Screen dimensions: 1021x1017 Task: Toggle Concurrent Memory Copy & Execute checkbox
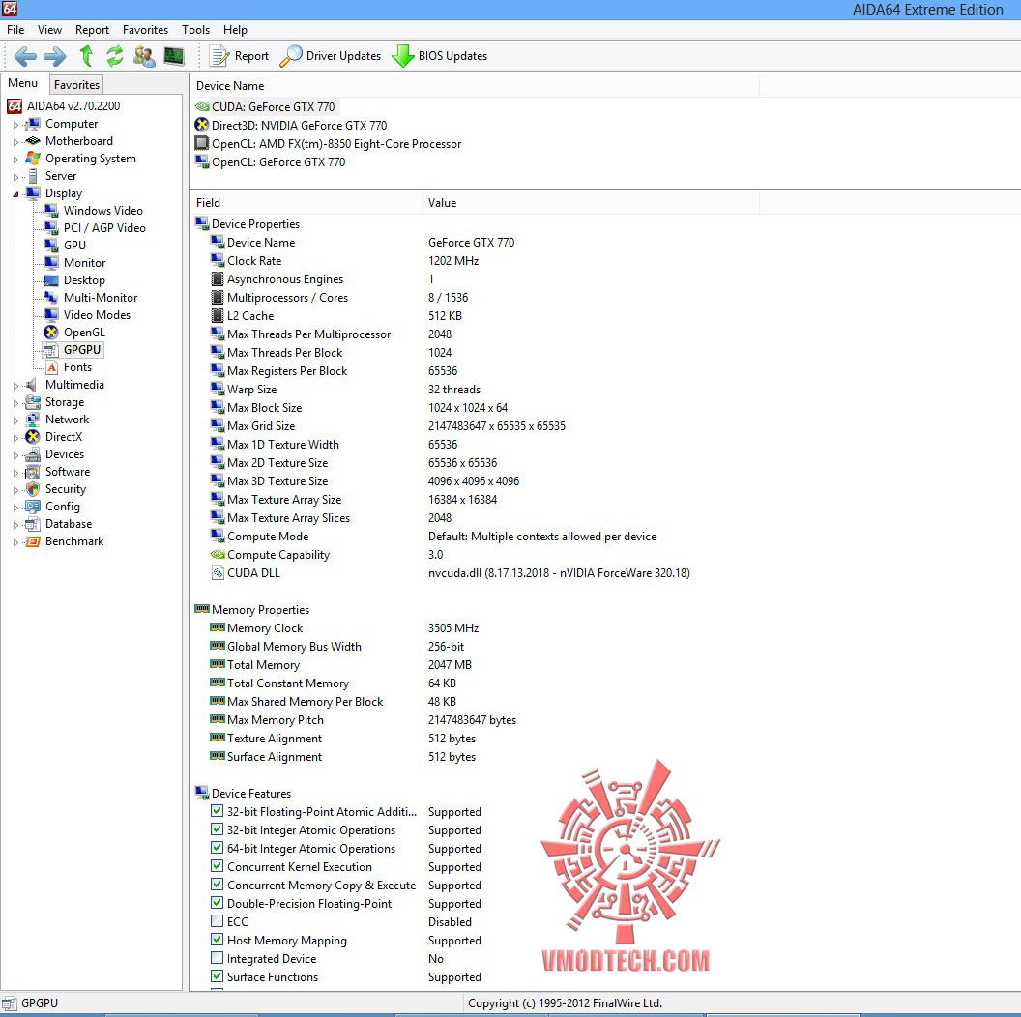[218, 885]
